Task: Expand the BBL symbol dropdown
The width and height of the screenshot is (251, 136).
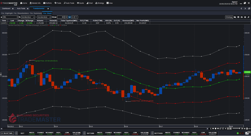Action: coord(17,17)
